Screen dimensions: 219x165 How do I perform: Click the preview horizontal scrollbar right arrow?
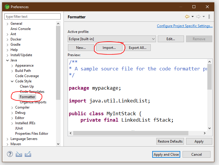click(205, 133)
